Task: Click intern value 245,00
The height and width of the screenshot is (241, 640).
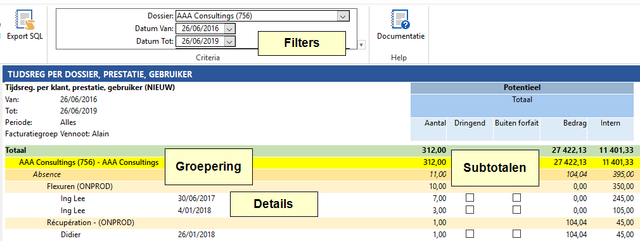Action: [623, 199]
